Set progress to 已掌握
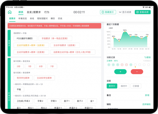This screenshot has width=158, height=114. (x=136, y=86)
